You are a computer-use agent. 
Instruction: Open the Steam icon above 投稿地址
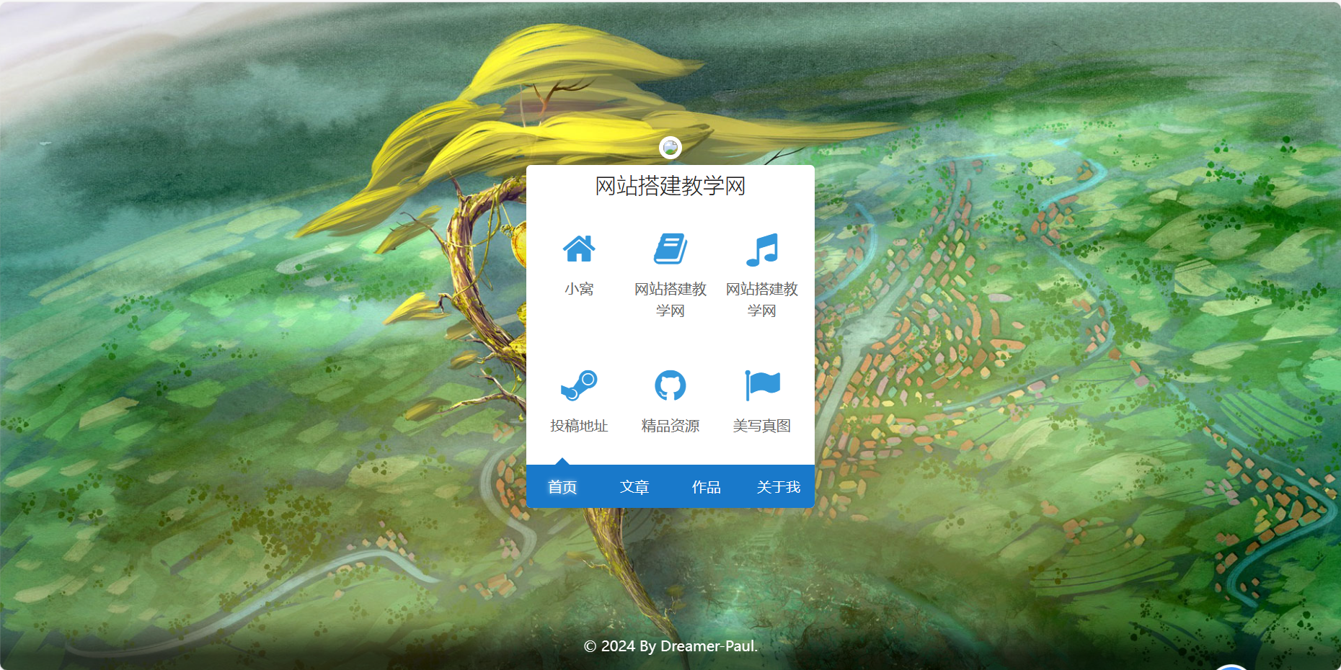579,386
